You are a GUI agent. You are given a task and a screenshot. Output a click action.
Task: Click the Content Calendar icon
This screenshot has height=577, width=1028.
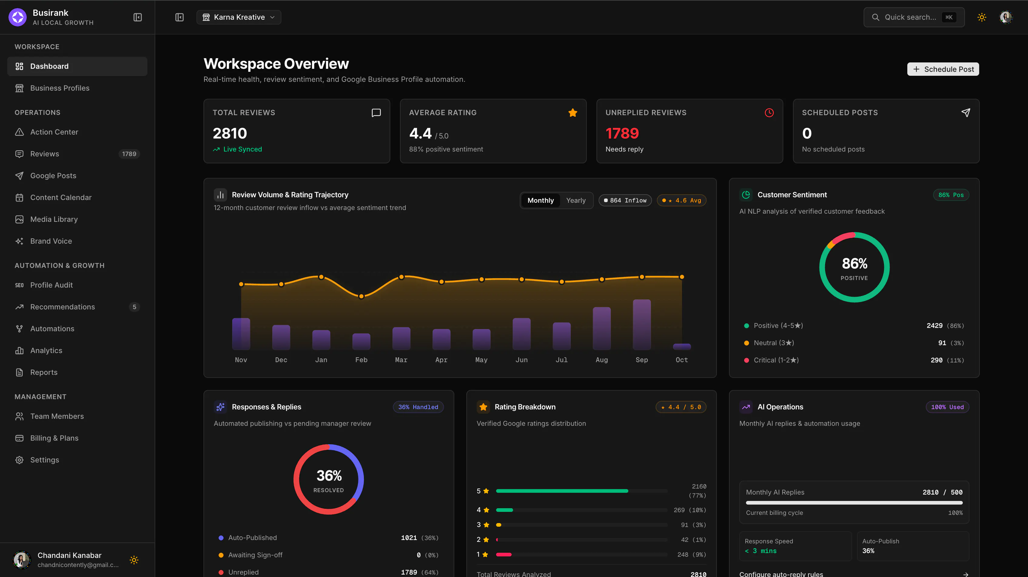click(19, 197)
